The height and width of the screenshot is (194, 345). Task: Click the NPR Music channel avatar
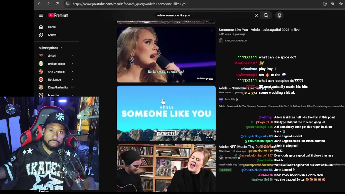pyautogui.click(x=221, y=158)
